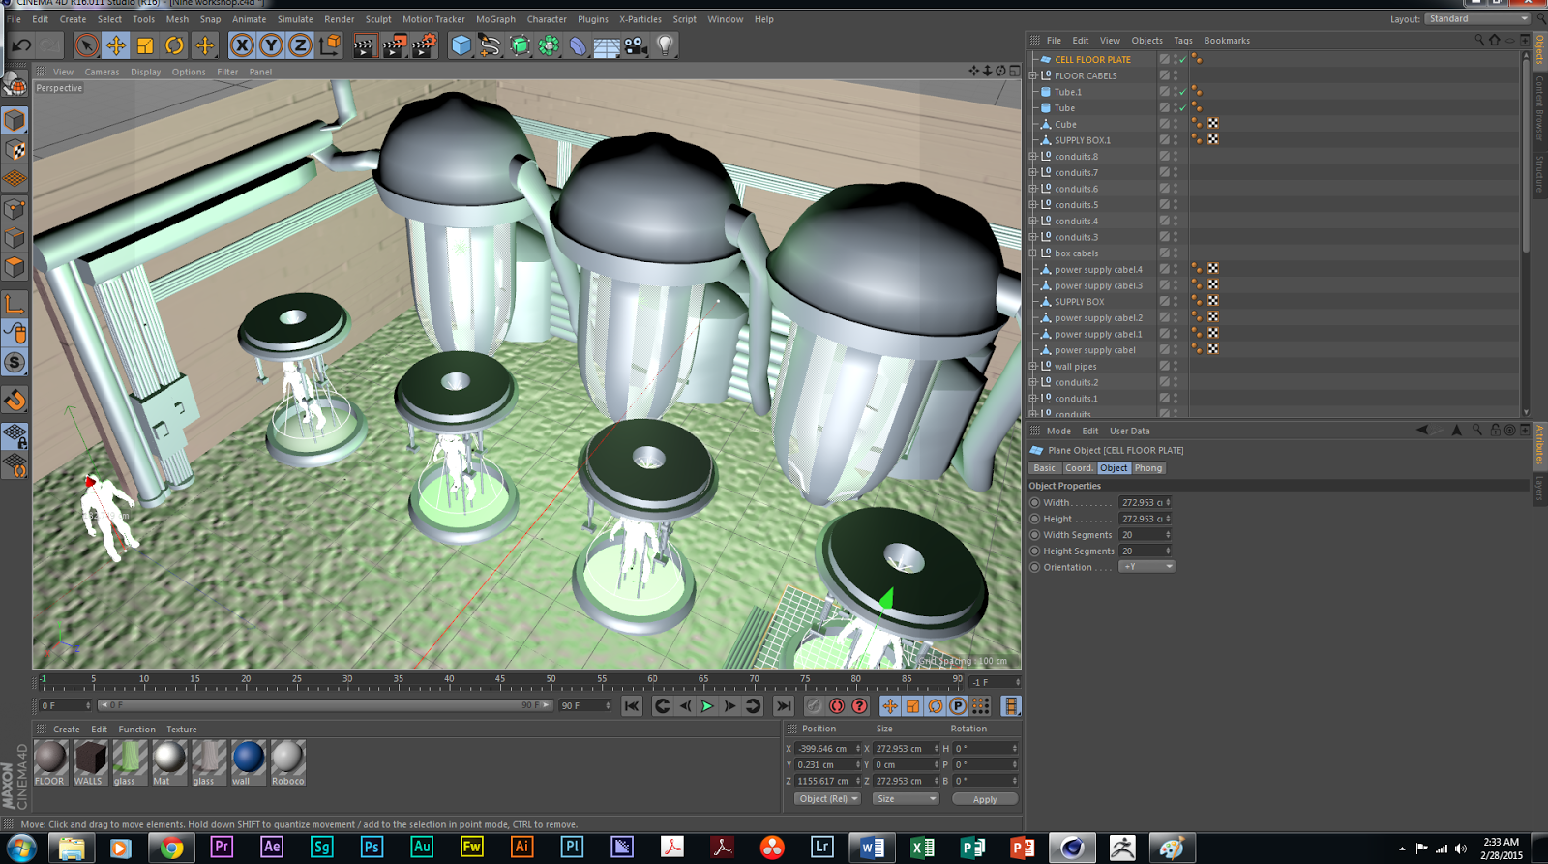Open the MoGraph menu
This screenshot has height=864, width=1548.
tap(495, 19)
